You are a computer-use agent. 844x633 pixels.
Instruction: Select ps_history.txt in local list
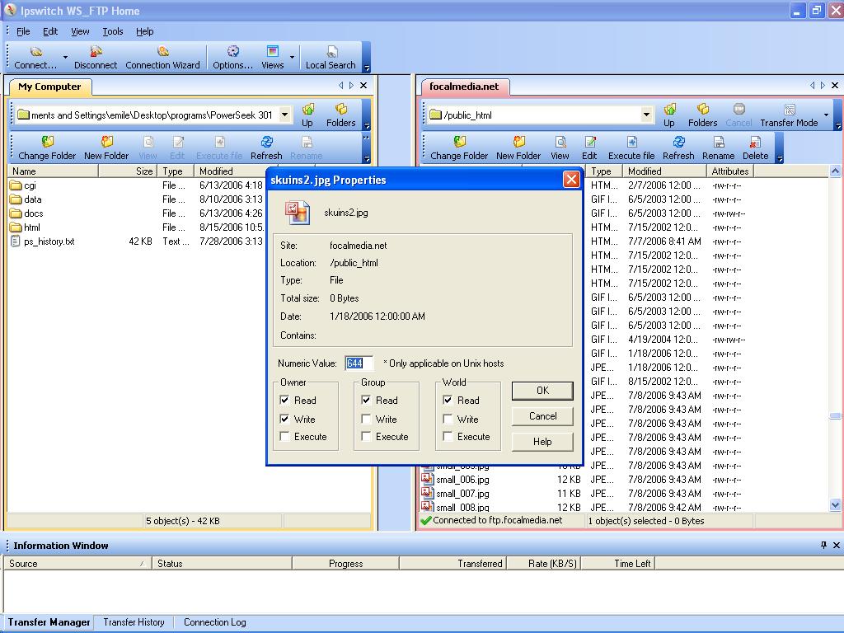pyautogui.click(x=49, y=241)
